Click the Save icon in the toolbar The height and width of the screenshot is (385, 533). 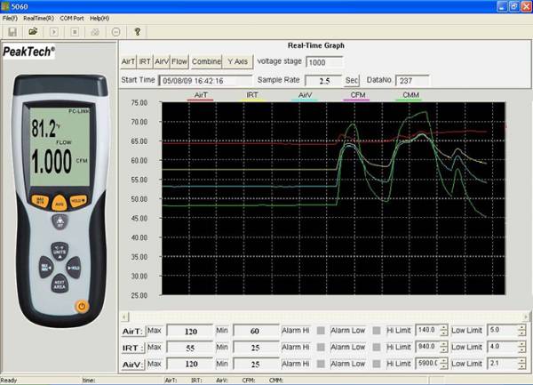click(12, 31)
